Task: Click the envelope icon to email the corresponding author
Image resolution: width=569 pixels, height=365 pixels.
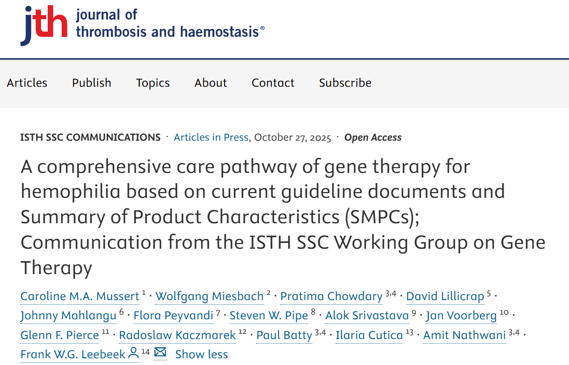Action: click(x=160, y=352)
